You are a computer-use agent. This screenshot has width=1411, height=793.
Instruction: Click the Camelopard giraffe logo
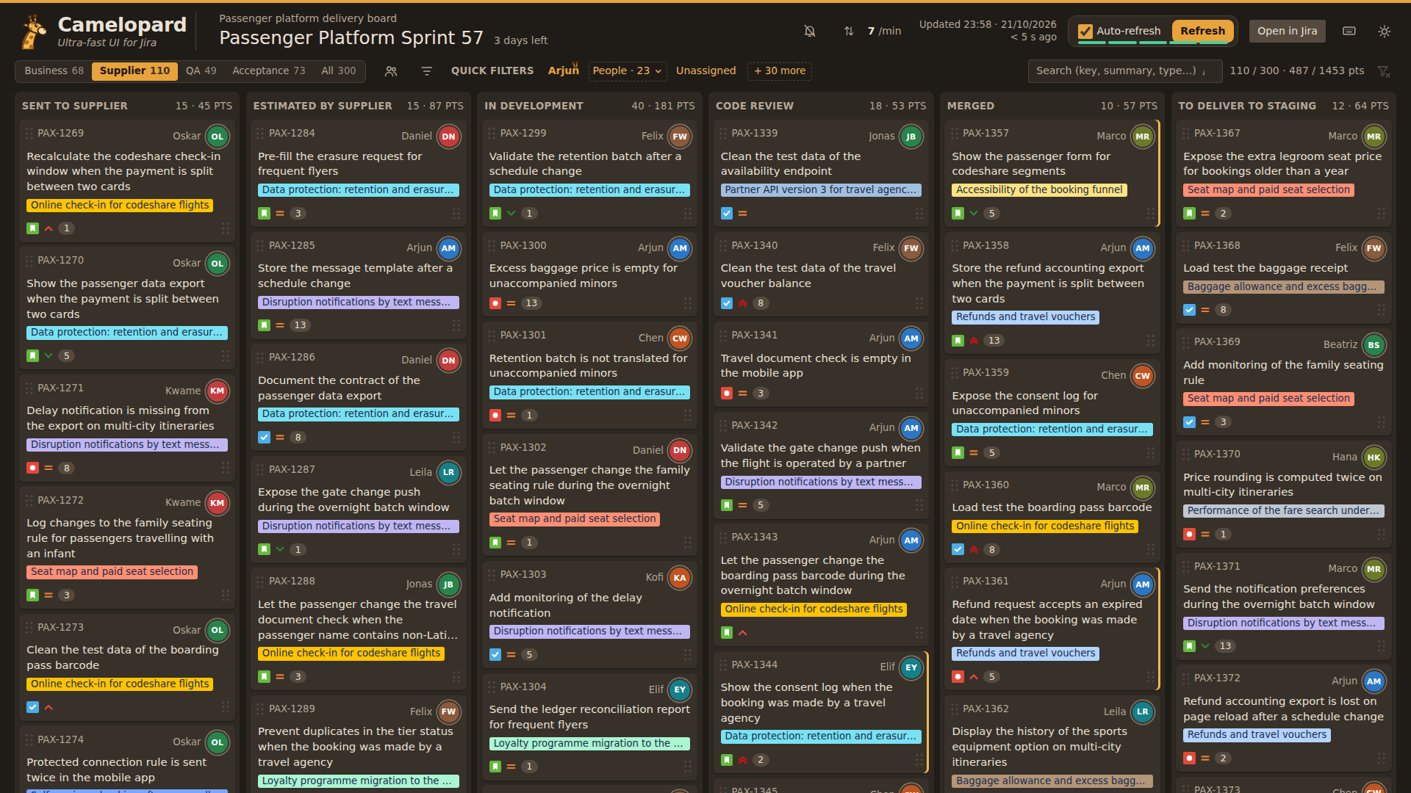(x=33, y=32)
